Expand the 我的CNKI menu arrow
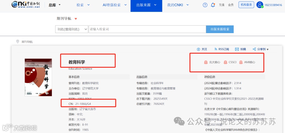The height and width of the screenshot is (133, 285). (188, 5)
